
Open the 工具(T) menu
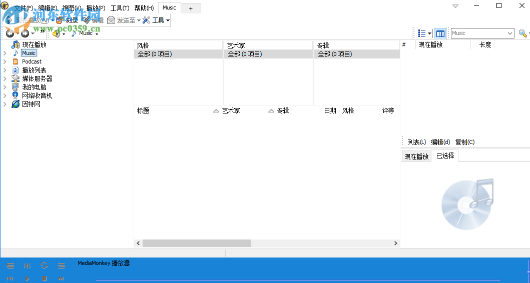[x=120, y=8]
